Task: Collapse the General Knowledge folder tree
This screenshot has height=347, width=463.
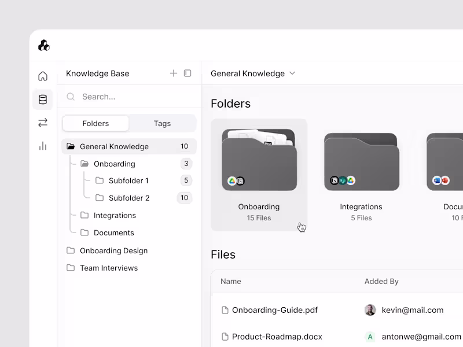Action: pos(70,146)
